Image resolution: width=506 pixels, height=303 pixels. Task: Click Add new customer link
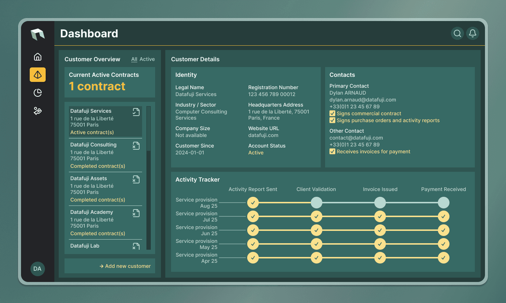[x=125, y=266]
